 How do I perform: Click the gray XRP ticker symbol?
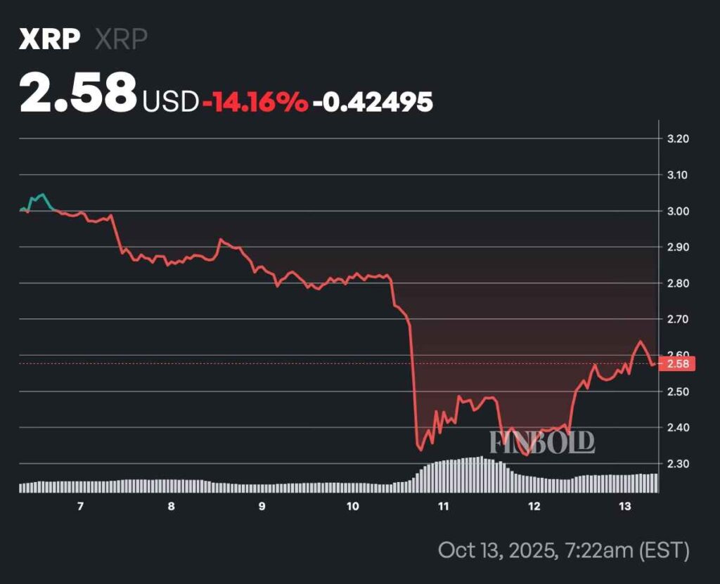point(121,40)
